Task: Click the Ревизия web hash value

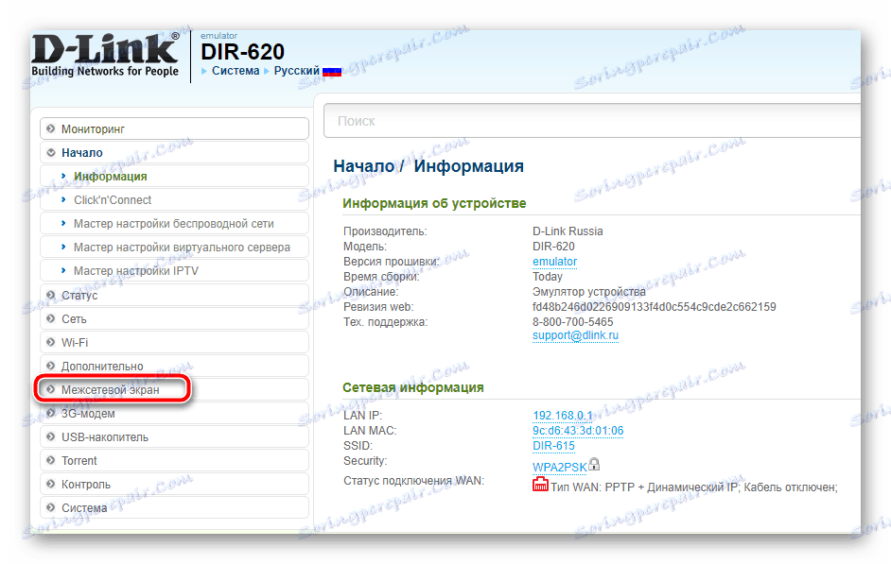Action: pos(654,307)
